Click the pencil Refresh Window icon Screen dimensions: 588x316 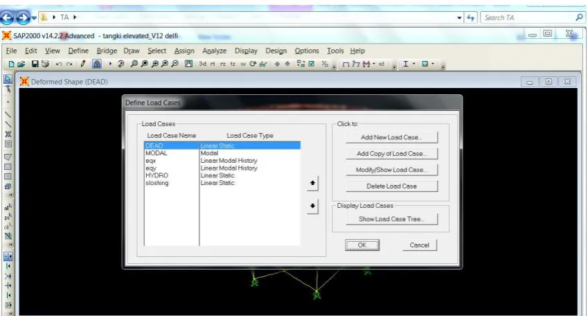[x=83, y=64]
